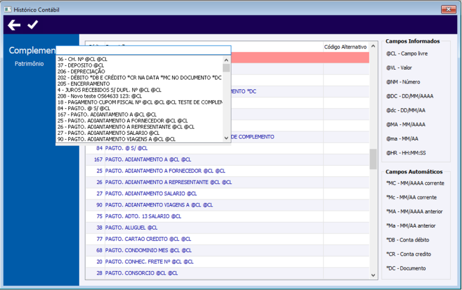Viewport: 462px width, 290px height.
Task: Click the search input field above the list
Action: 143,50
